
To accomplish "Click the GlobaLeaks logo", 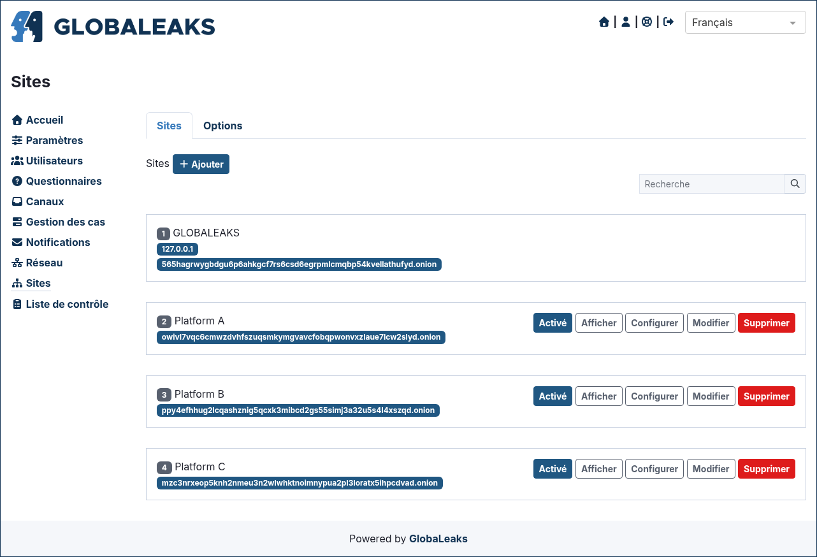I will click(x=113, y=26).
